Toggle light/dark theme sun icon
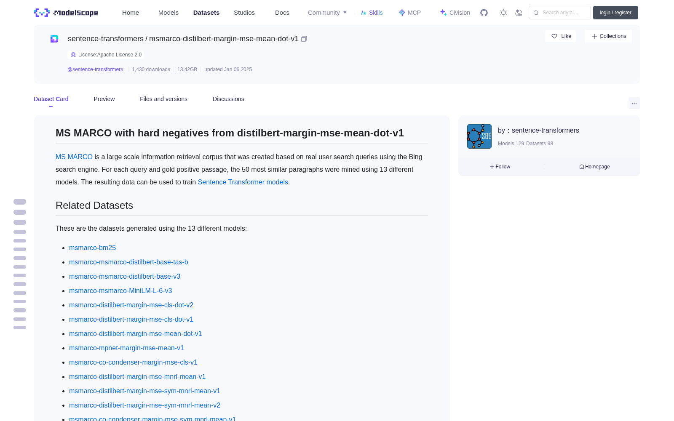Screen dimensions: 674x421 pos(503,13)
